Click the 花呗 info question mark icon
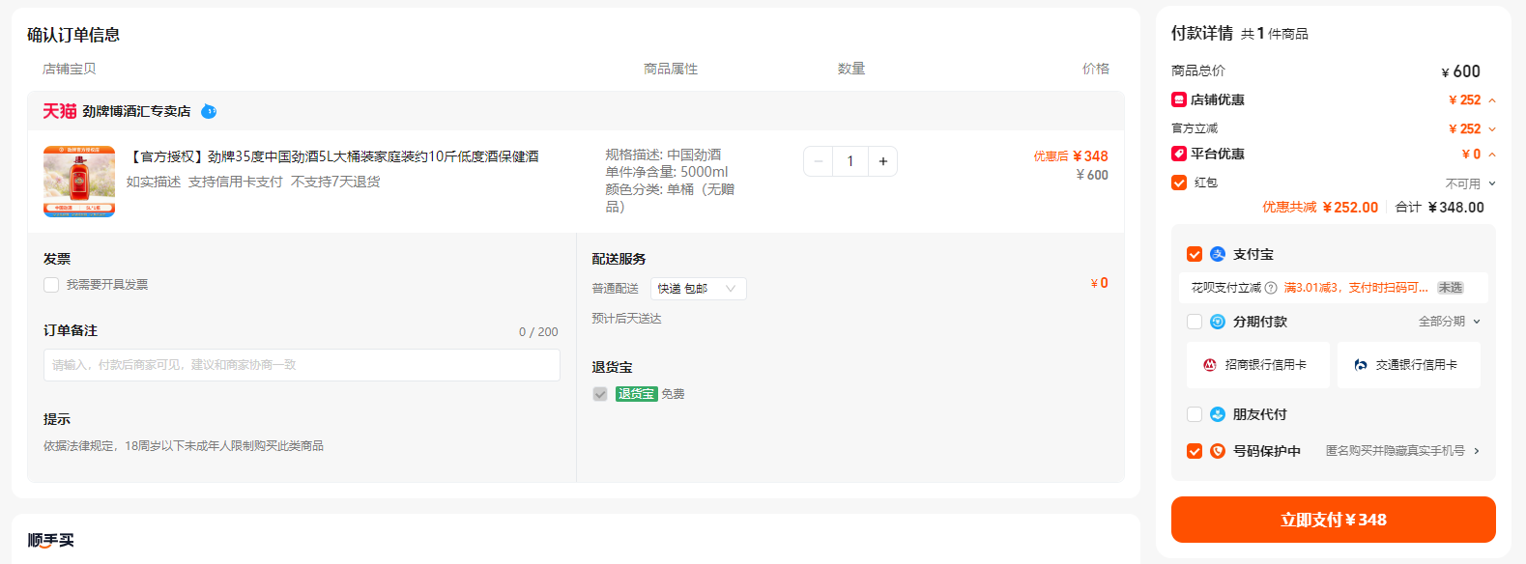1526x564 pixels. coord(1271,288)
